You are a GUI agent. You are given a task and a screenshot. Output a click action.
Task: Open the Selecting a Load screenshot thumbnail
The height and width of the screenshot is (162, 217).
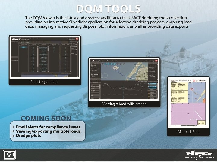coord(45,57)
